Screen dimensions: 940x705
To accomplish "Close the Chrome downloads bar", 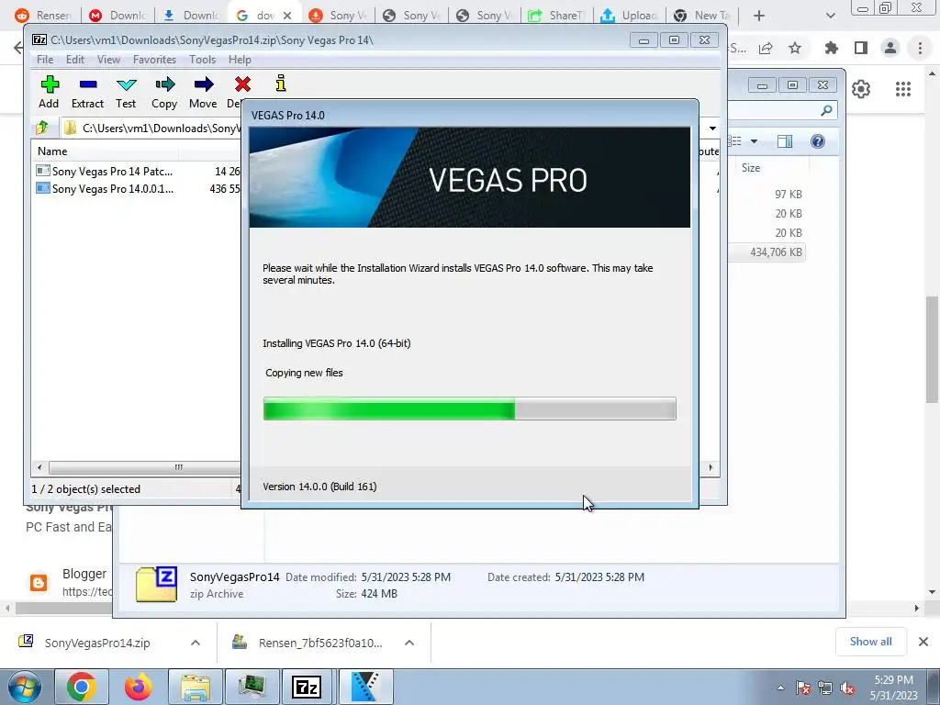I will point(923,642).
